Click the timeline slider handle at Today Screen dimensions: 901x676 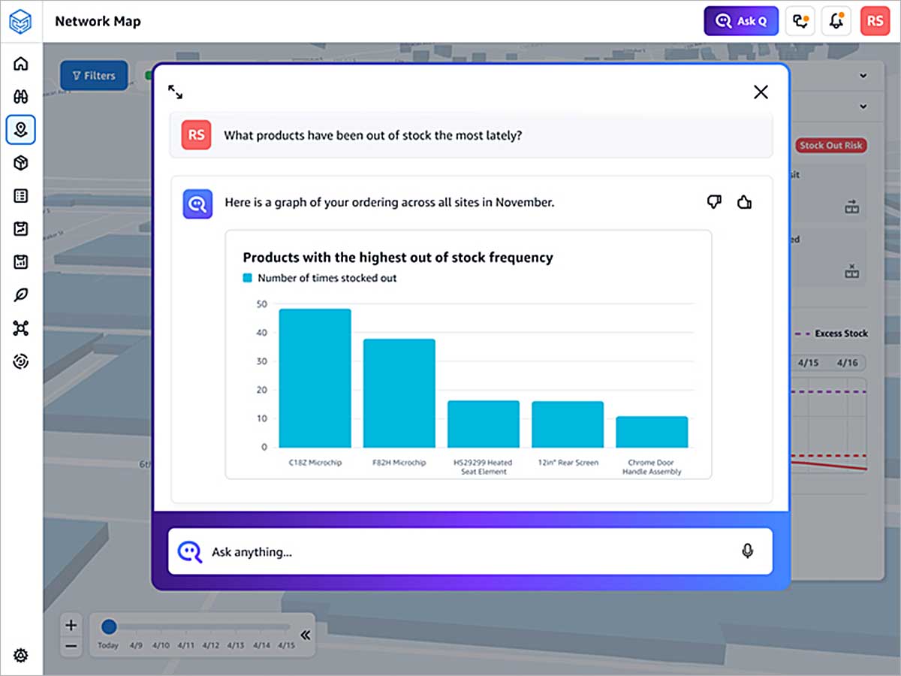tap(109, 626)
